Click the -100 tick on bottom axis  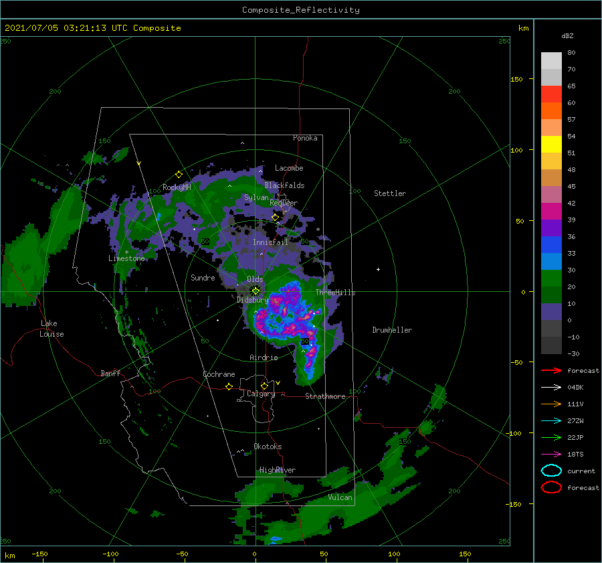coord(110,554)
